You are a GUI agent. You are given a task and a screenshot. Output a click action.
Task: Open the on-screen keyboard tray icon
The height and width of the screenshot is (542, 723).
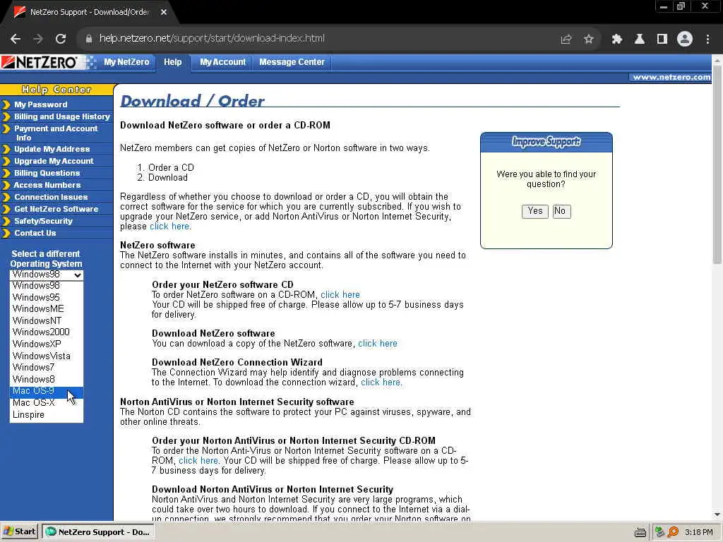pyautogui.click(x=640, y=532)
